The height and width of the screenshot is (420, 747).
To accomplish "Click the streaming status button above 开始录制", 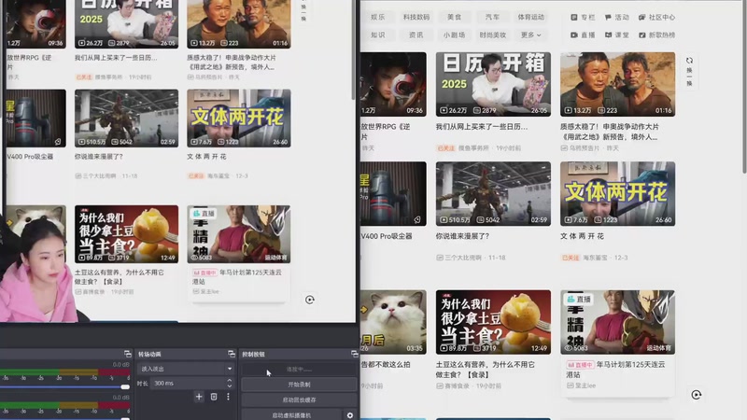I will 299,369.
